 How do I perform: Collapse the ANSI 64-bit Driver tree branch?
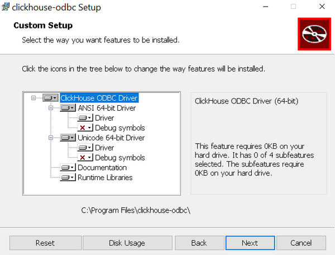(x=50, y=108)
